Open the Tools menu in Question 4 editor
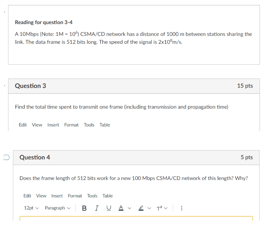The width and height of the screenshot is (275, 231). 92,196
